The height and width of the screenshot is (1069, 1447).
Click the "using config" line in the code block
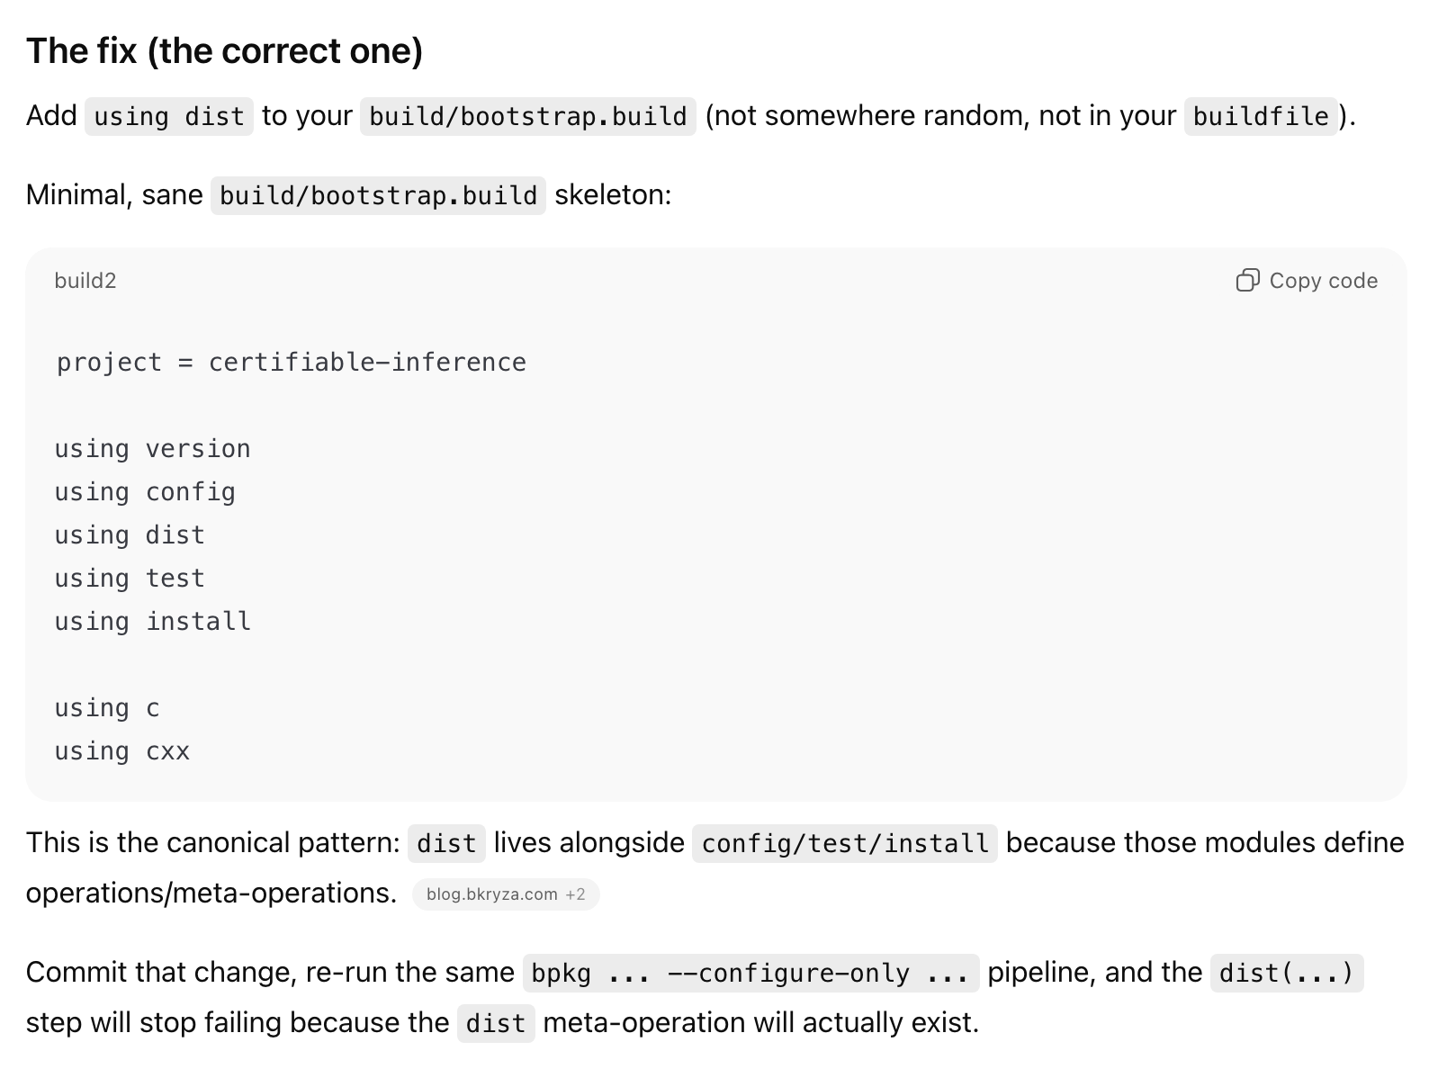[x=145, y=492]
